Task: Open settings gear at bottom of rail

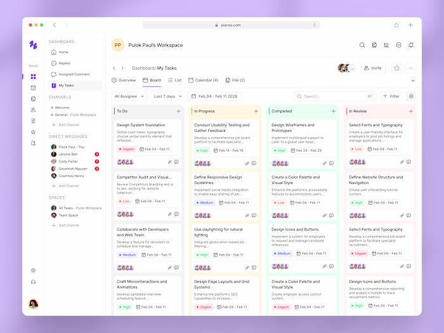Action: pyautogui.click(x=33, y=270)
